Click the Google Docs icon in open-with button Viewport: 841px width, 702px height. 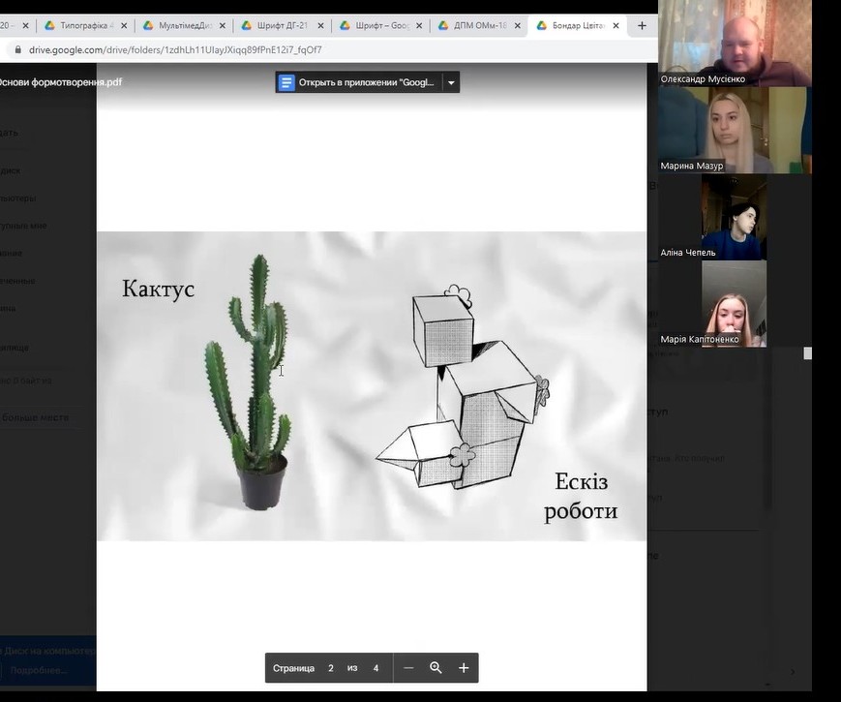pyautogui.click(x=286, y=82)
